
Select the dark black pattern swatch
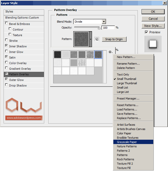[57, 54]
